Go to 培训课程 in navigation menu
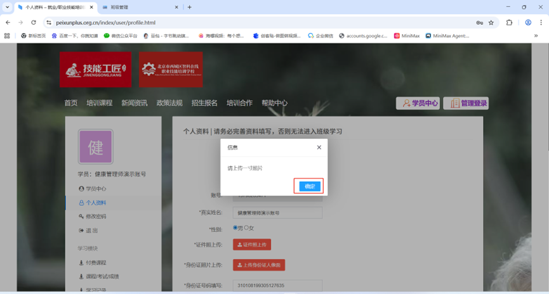 [x=99, y=103]
